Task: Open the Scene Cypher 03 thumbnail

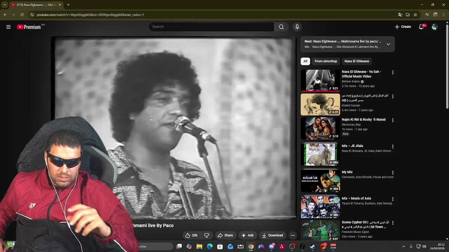Action: coord(320,230)
